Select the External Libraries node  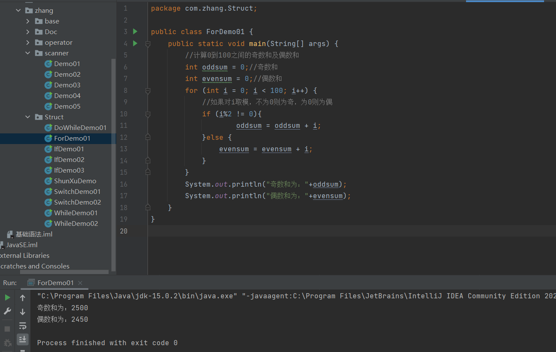click(x=25, y=256)
